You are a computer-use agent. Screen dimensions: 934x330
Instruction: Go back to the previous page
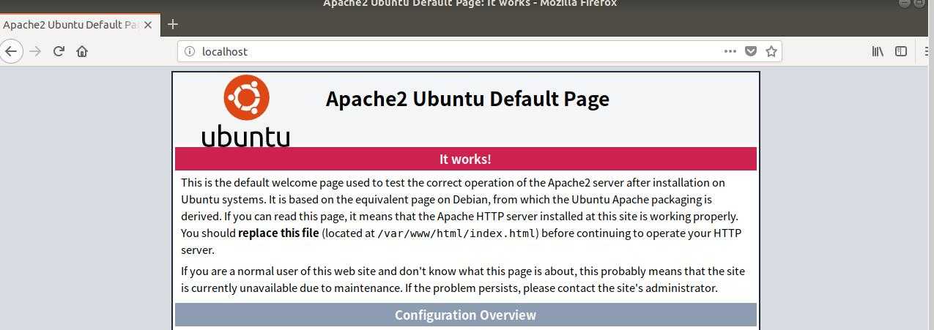click(10, 51)
